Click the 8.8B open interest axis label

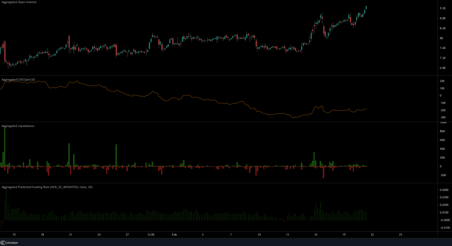[443, 19]
